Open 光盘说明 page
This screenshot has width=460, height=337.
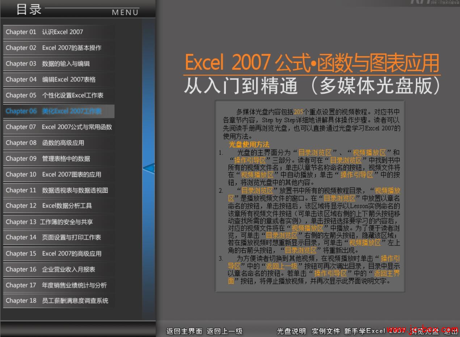291,331
